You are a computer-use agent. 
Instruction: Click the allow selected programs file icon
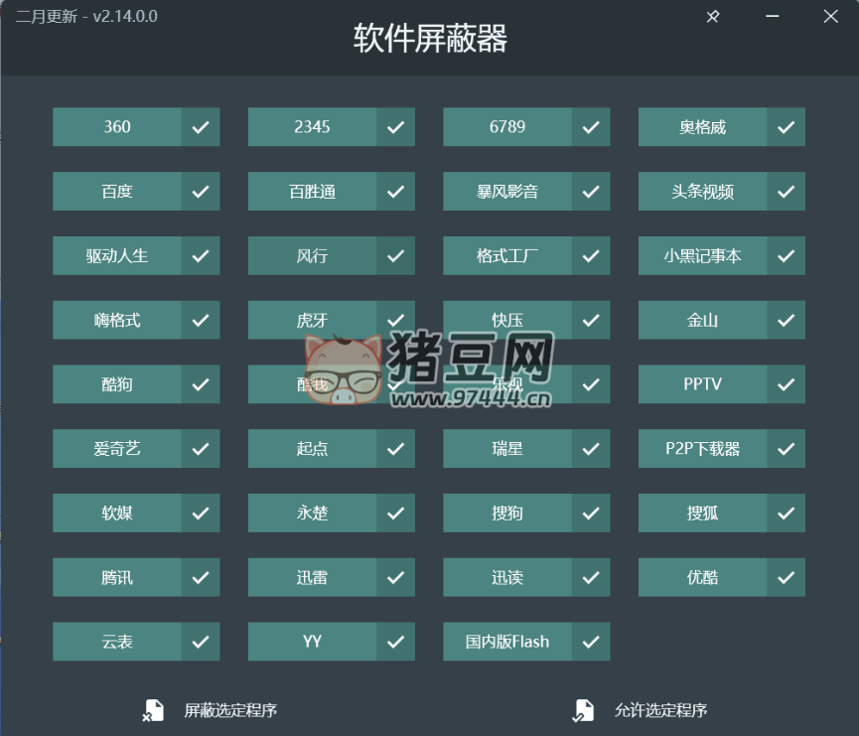pos(582,710)
